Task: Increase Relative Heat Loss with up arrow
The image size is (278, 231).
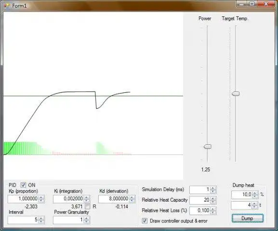Action: pos(213,209)
